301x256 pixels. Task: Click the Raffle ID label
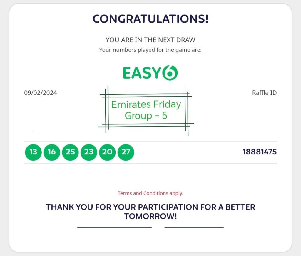pyautogui.click(x=264, y=93)
